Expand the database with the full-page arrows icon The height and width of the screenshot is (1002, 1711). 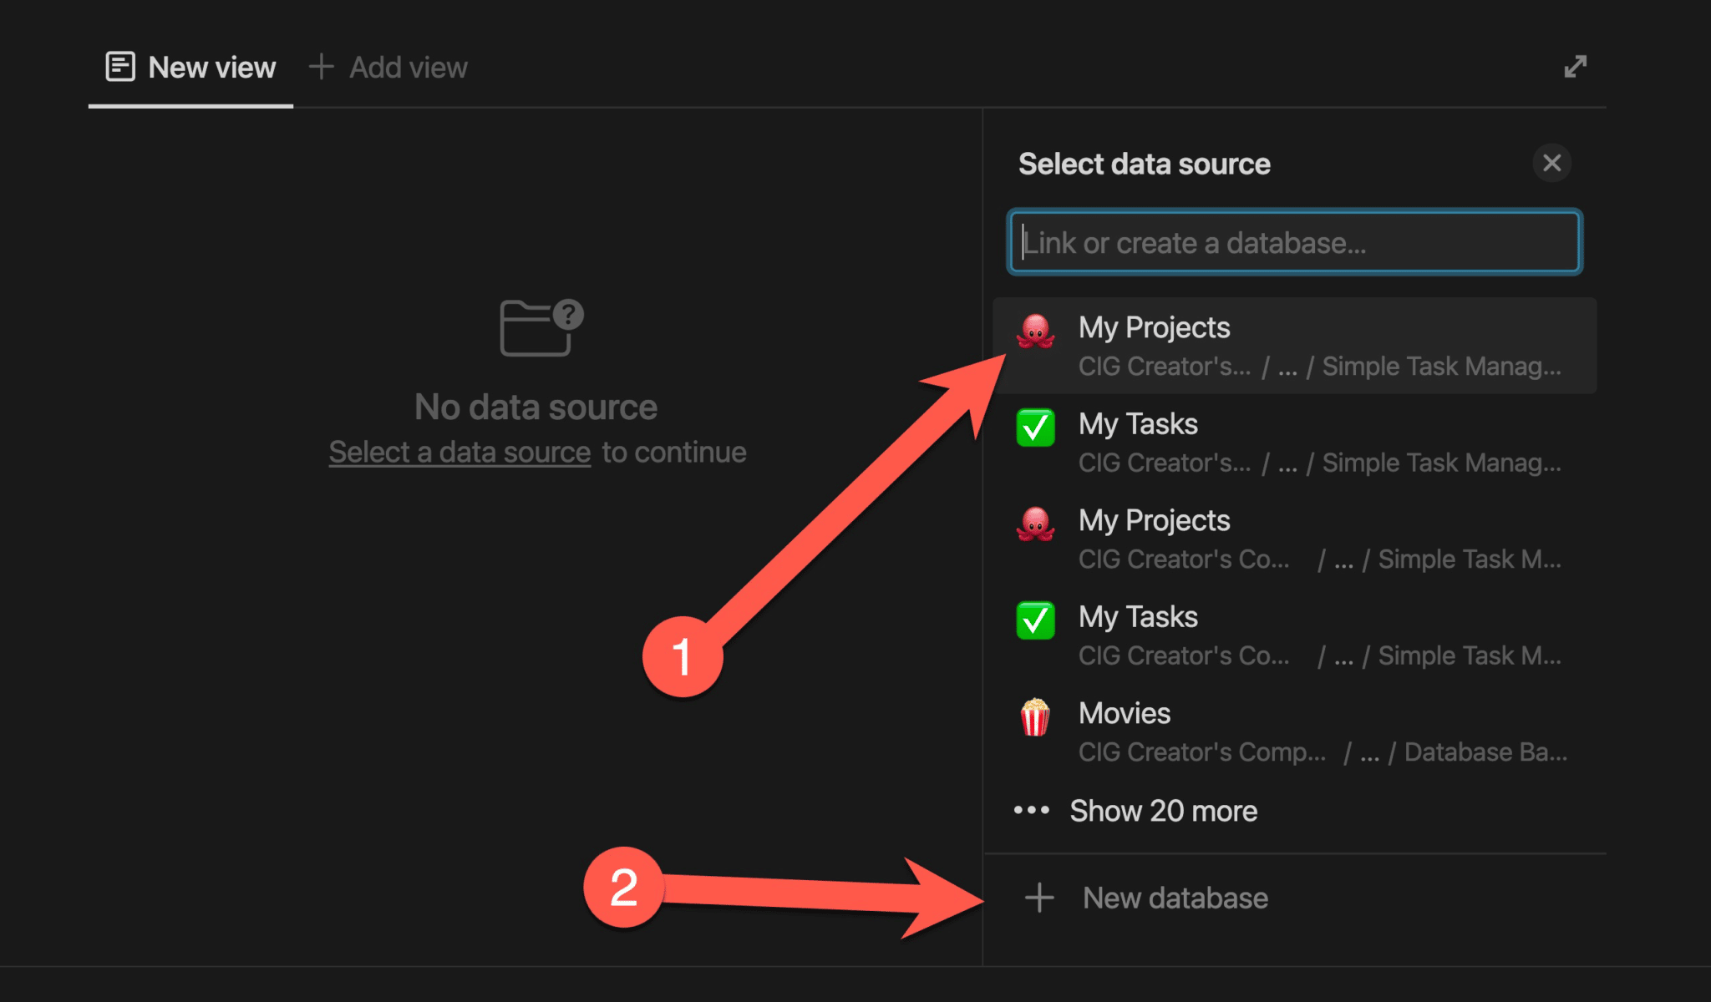tap(1576, 67)
